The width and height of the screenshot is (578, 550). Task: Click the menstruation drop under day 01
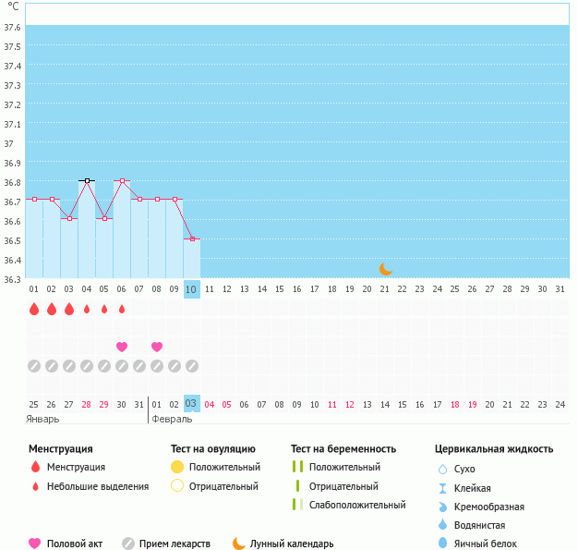[34, 309]
